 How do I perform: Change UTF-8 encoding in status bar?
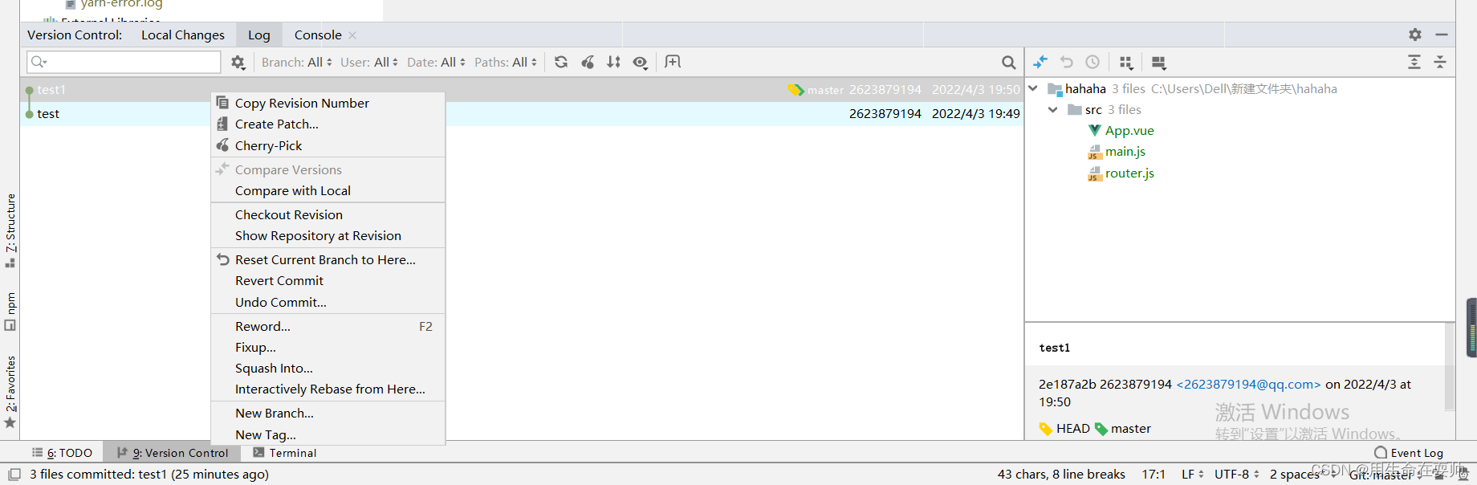[1236, 474]
